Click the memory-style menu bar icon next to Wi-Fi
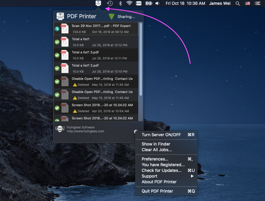 [139, 3]
